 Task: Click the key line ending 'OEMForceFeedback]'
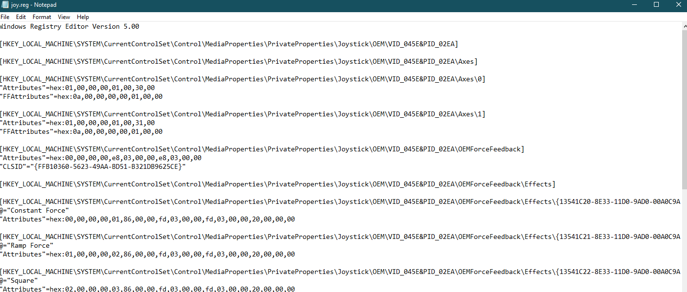click(262, 149)
